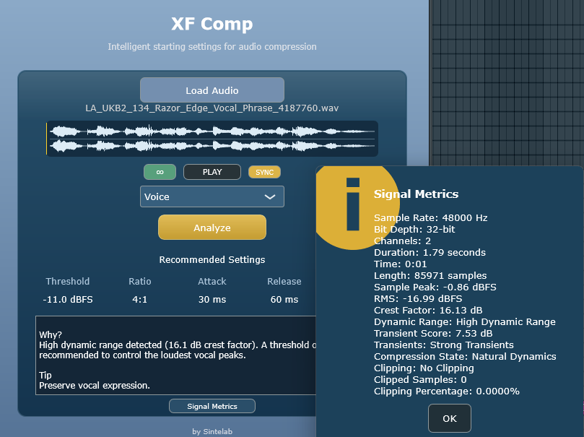This screenshot has width=584, height=437.
Task: Click the 'Duration: 1.79 seconds' line
Action: click(430, 253)
